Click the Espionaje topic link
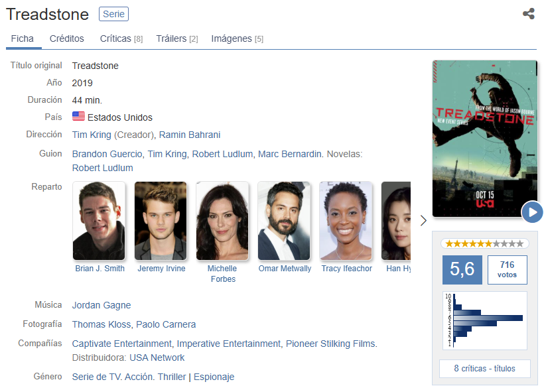This screenshot has height=386, width=546. click(x=214, y=377)
